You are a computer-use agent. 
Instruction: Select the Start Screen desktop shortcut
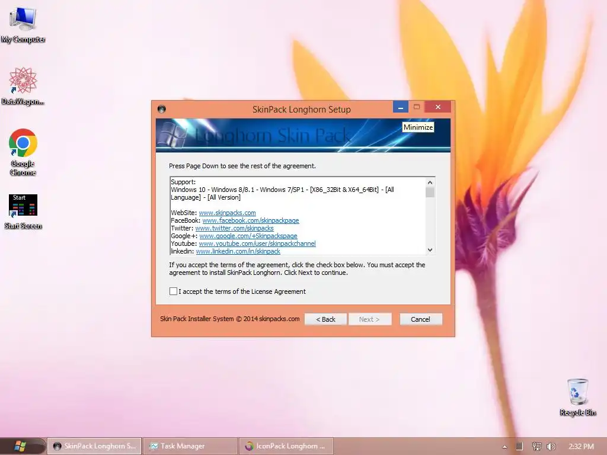click(x=23, y=212)
